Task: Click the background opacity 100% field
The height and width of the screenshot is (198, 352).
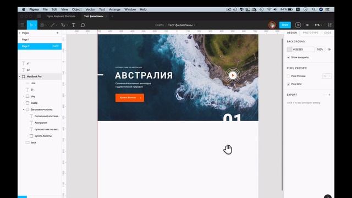Action: 320,50
